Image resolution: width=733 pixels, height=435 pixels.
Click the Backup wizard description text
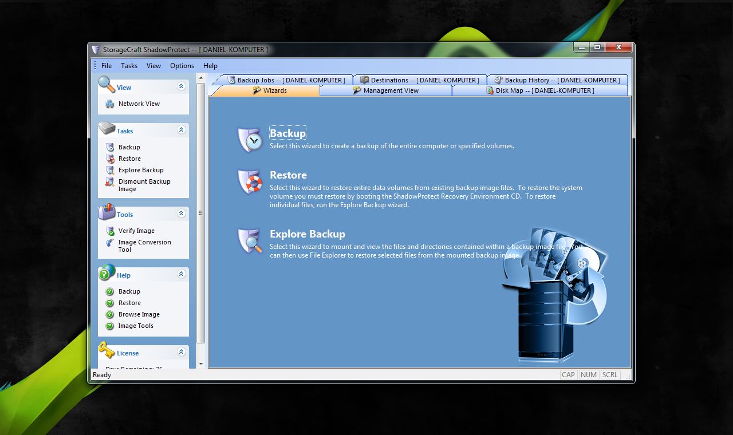(392, 146)
